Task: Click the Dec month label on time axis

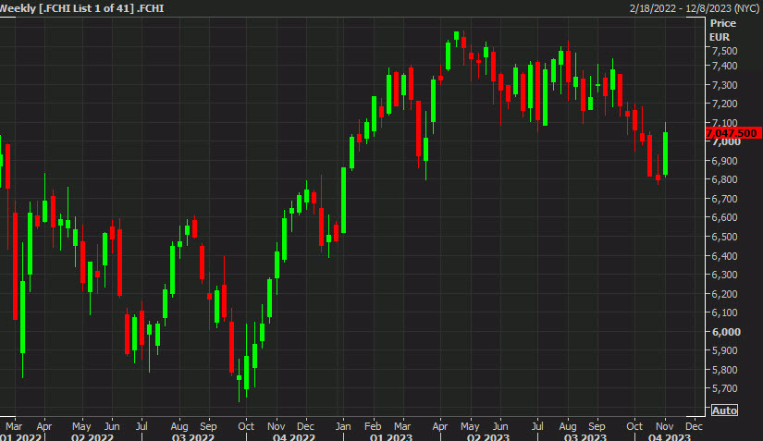Action: (x=693, y=426)
